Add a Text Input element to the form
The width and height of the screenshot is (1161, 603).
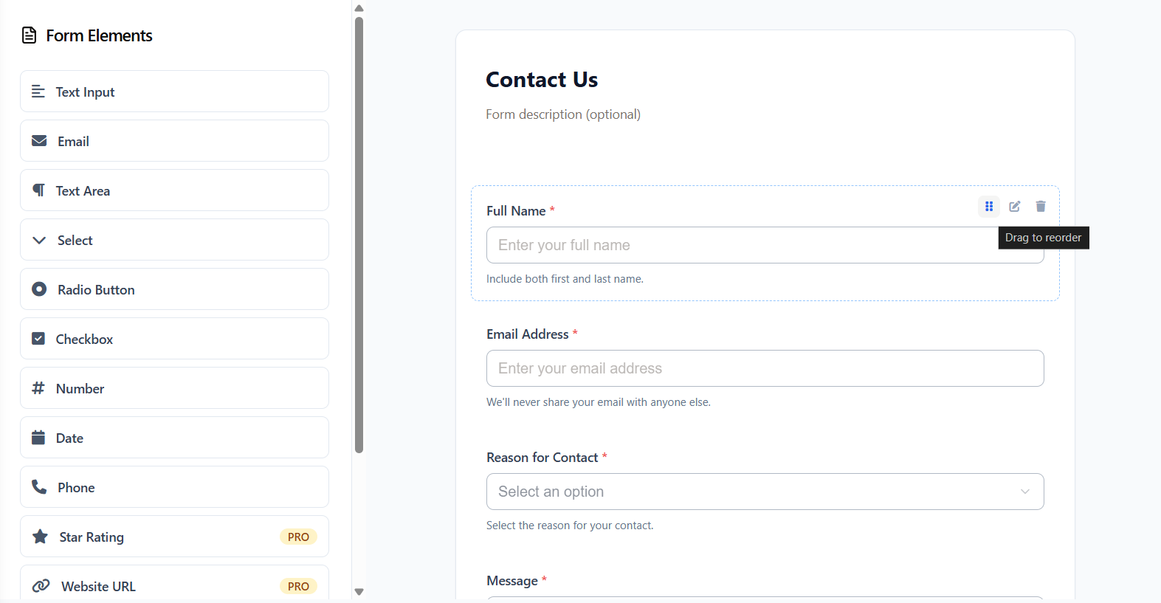pos(174,91)
